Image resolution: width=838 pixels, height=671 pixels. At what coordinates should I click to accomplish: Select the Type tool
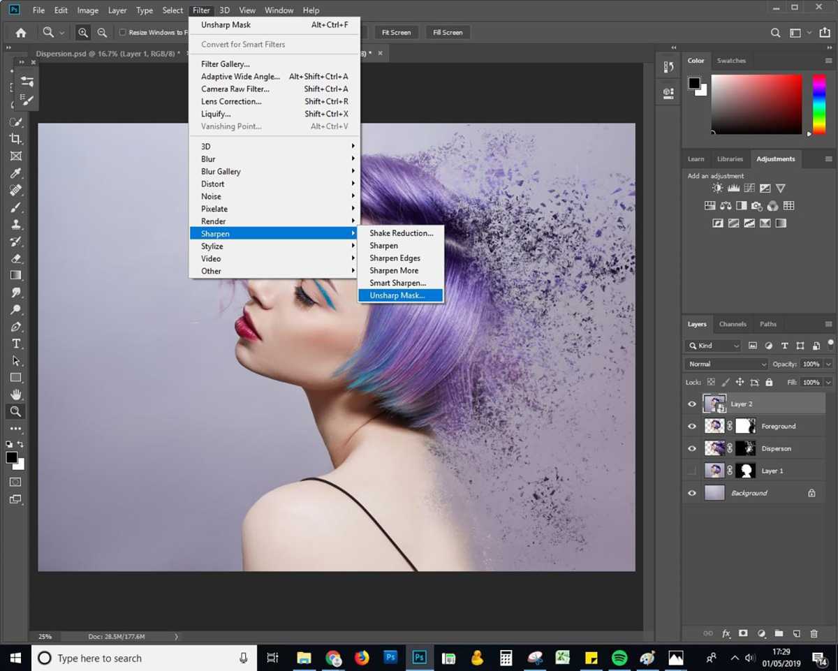[x=15, y=343]
